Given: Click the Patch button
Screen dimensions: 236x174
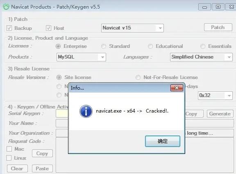Looking at the screenshot, I should coord(218,27).
